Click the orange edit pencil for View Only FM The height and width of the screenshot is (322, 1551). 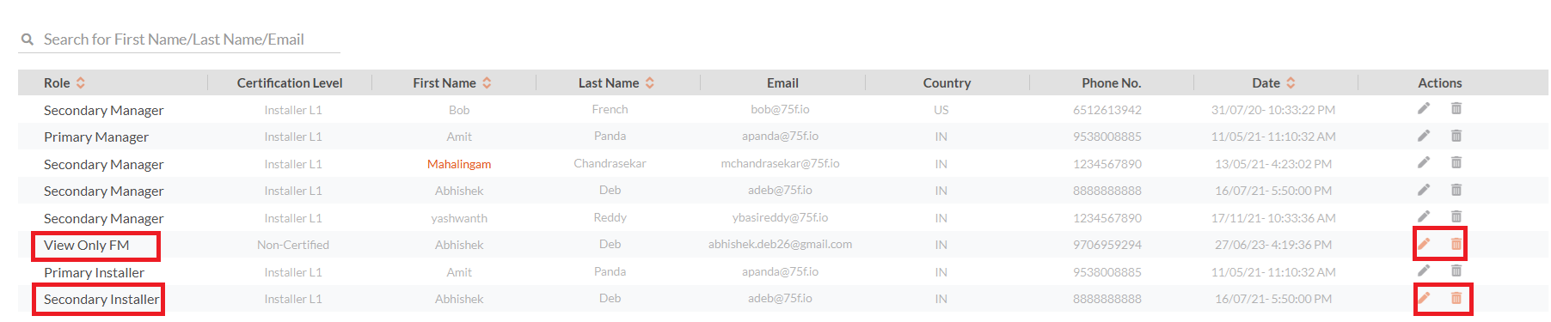[1424, 244]
